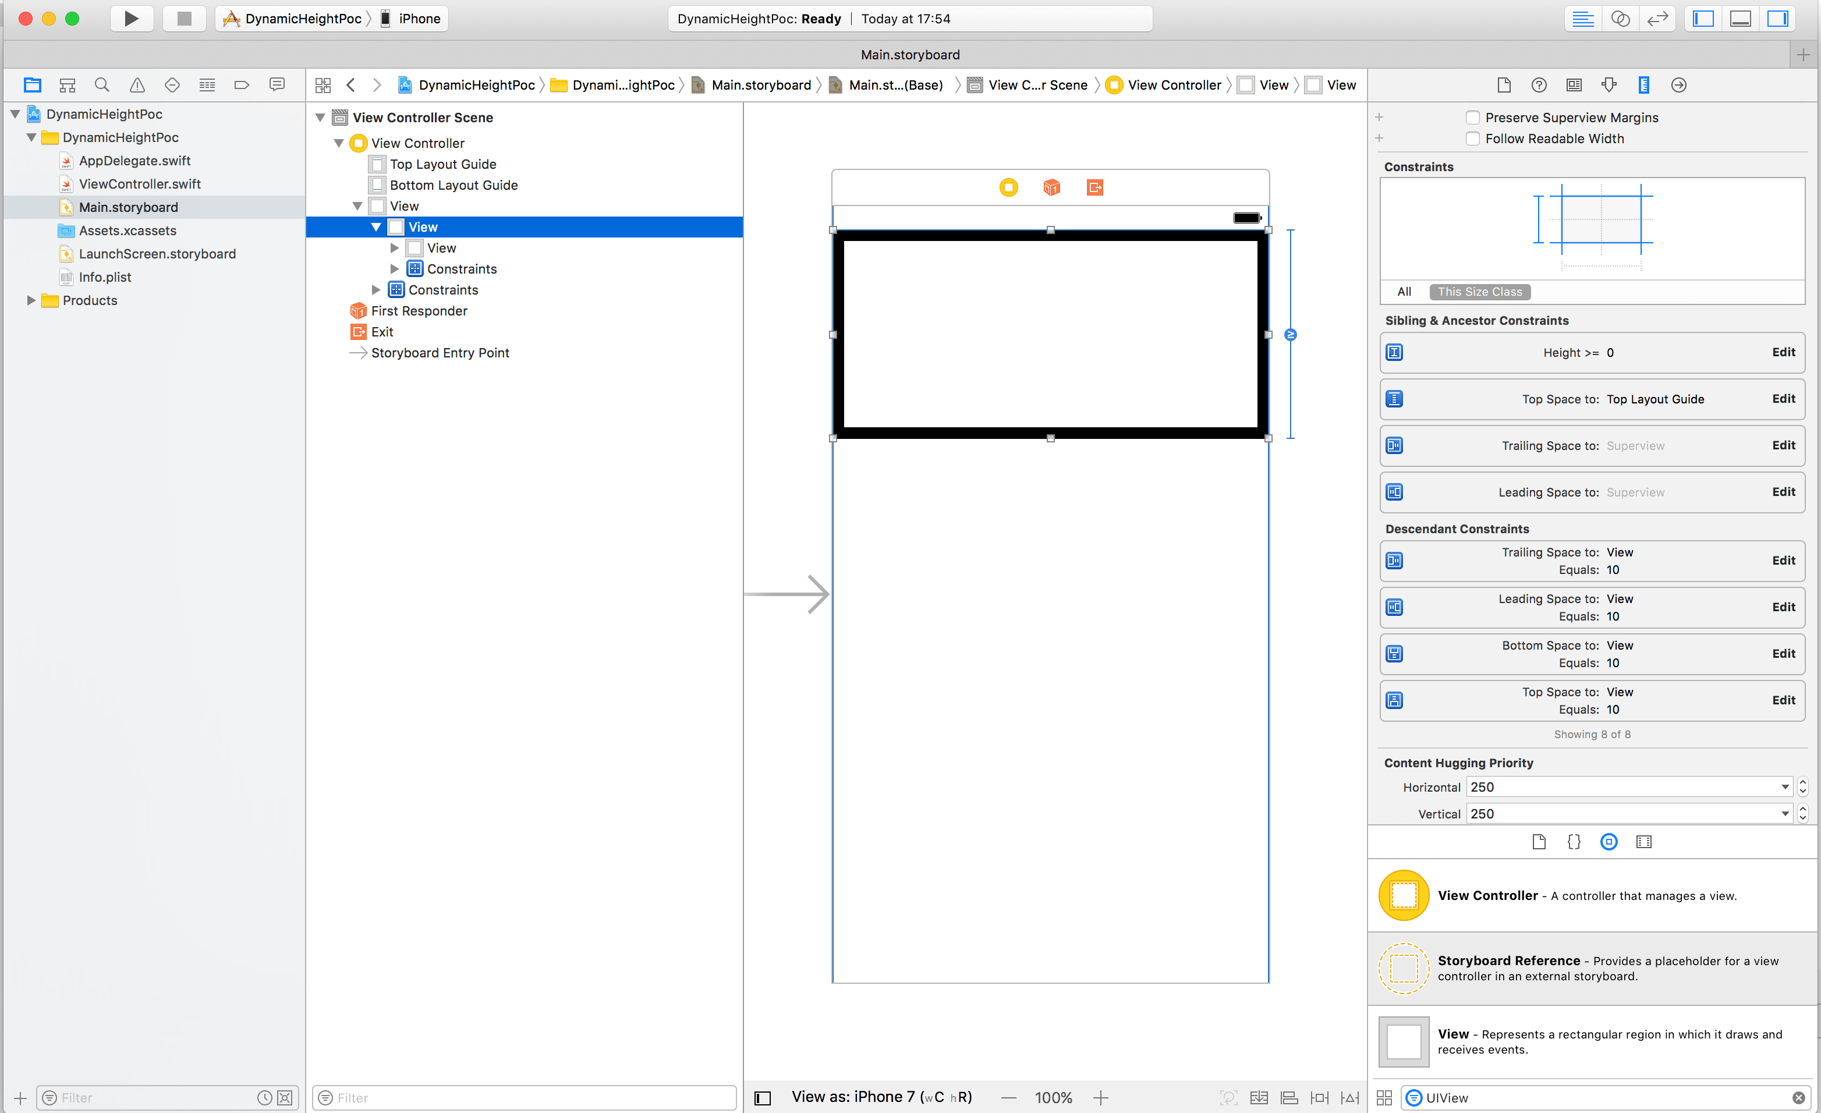The image size is (1821, 1113).
Task: Open the Find navigator
Action: 101,84
